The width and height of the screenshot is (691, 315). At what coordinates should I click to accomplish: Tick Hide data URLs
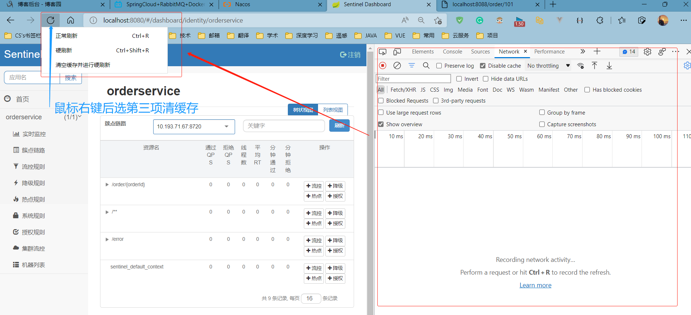coord(486,79)
